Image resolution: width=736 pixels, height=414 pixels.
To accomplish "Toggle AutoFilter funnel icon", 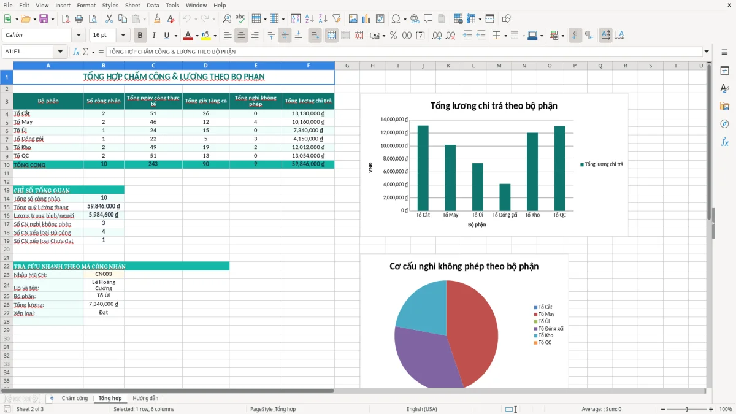I will coord(337,19).
